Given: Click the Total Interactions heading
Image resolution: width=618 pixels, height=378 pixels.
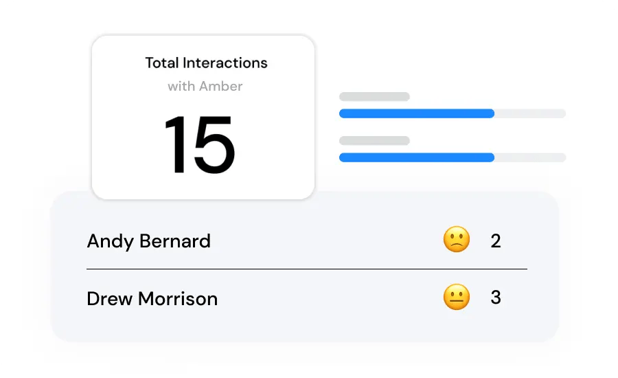Looking at the screenshot, I should [x=206, y=63].
